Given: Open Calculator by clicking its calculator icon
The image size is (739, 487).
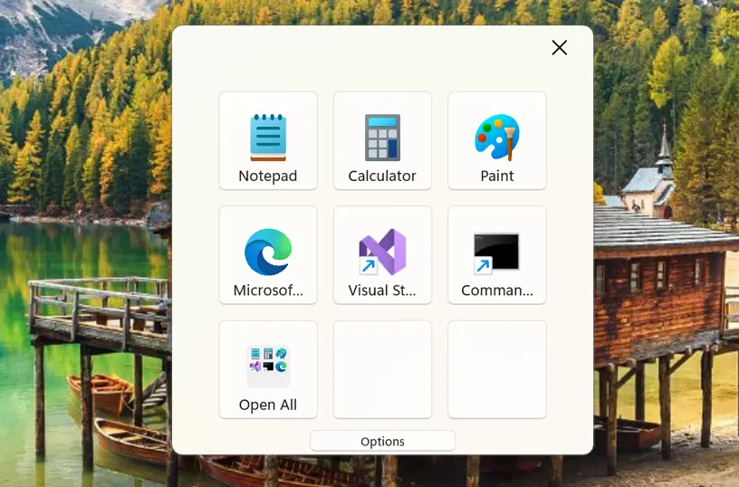Looking at the screenshot, I should pyautogui.click(x=382, y=137).
